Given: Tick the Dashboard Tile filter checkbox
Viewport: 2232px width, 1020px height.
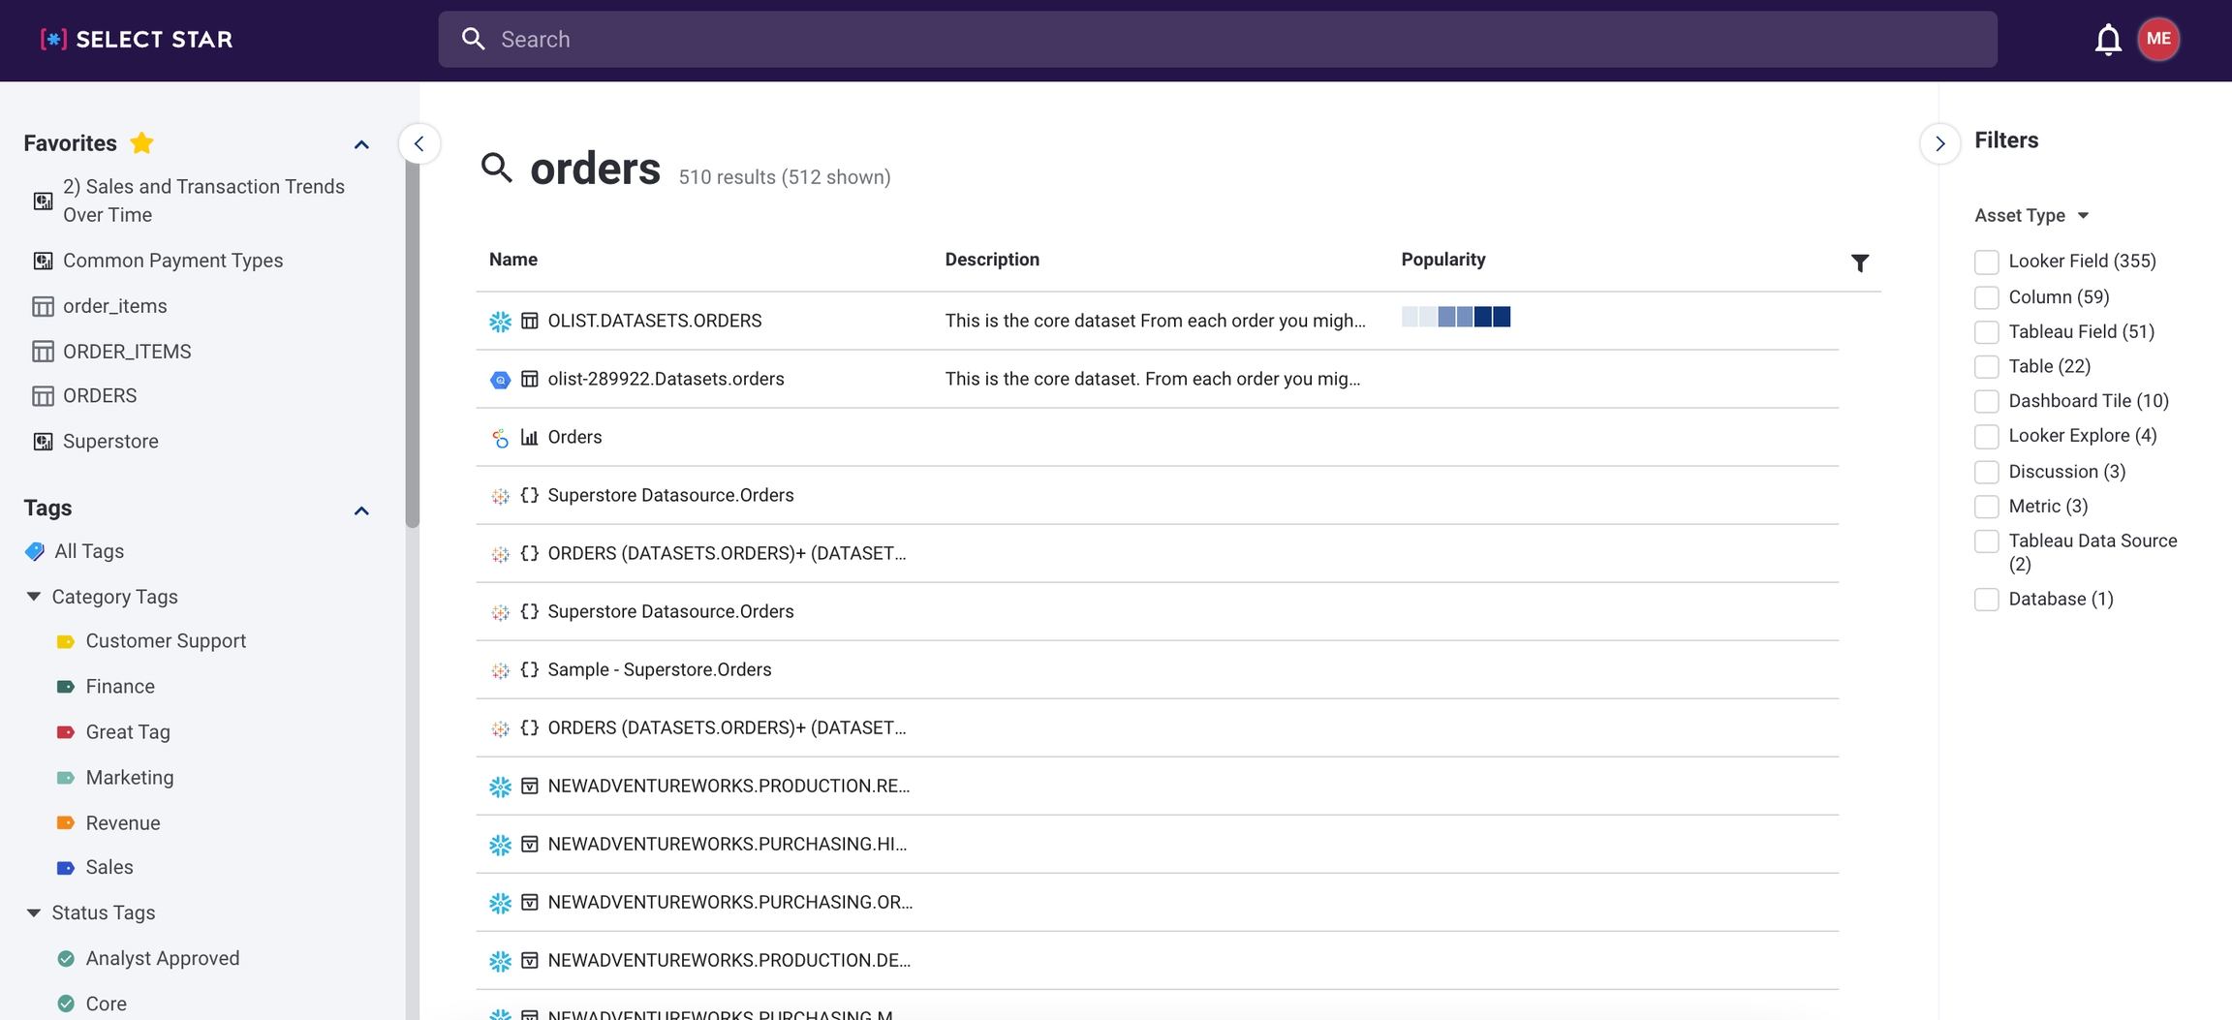Looking at the screenshot, I should coord(1986,401).
